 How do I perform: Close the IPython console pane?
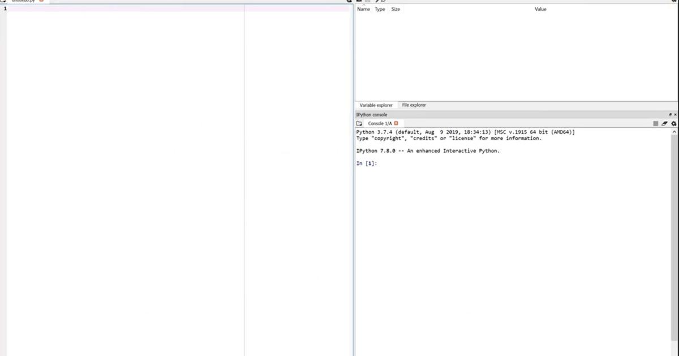675,115
